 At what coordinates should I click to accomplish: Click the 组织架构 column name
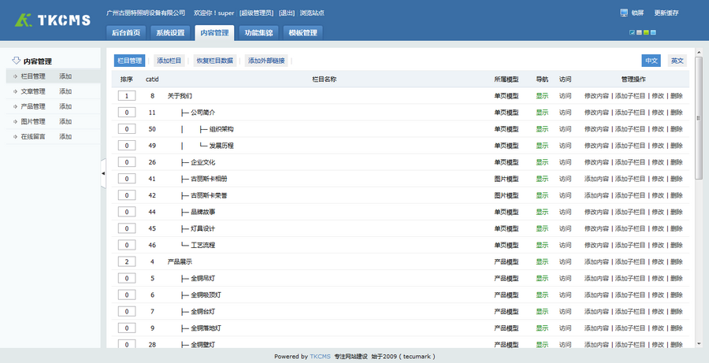pos(221,129)
